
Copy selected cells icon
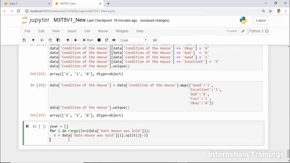pyautogui.click(x=50, y=40)
